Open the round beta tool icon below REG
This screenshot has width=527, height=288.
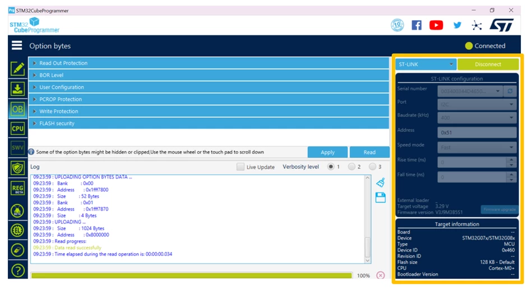[x=17, y=211]
